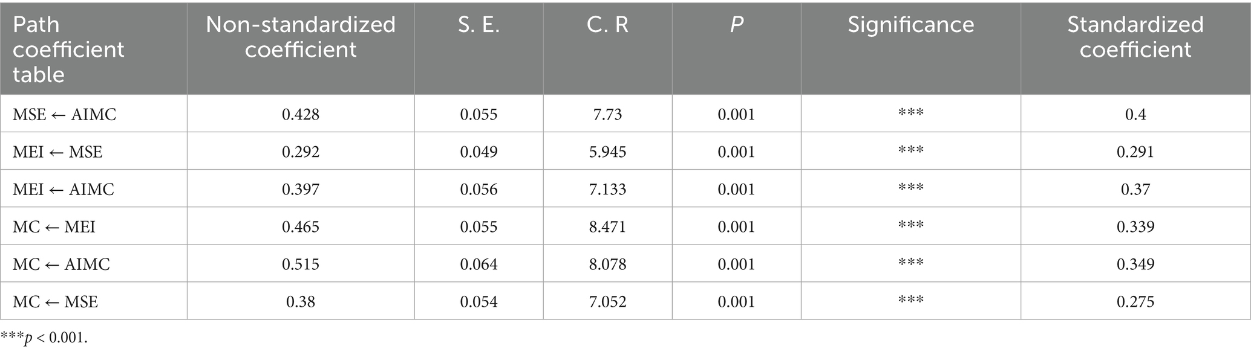Select the "MSE ← AIMC" row label

64,114
